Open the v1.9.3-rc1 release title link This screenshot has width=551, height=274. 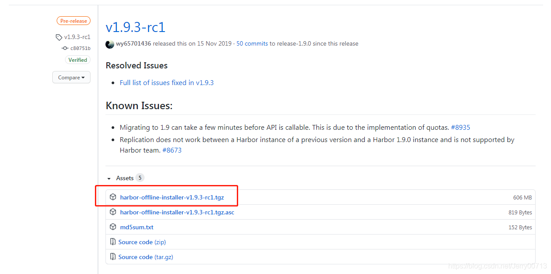135,27
